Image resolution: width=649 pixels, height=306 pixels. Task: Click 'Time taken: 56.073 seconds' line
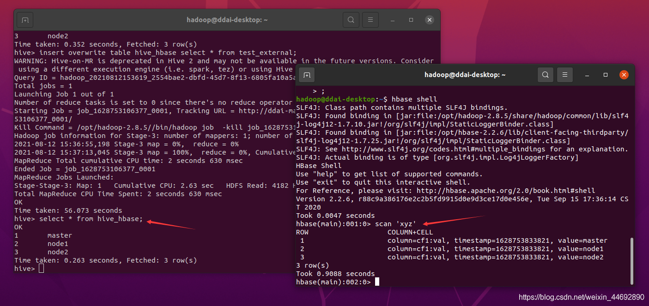pyautogui.click(x=68, y=210)
